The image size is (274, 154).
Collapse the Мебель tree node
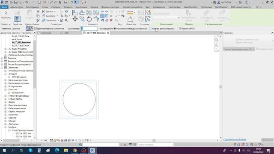(6, 127)
